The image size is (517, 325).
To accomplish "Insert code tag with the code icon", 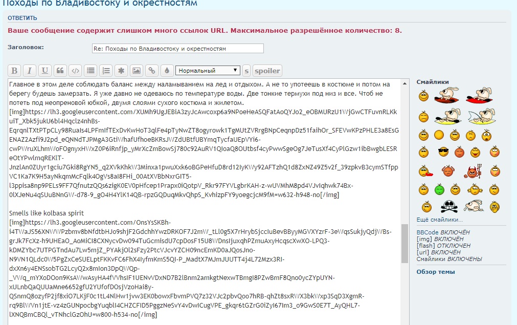I will [x=75, y=71].
